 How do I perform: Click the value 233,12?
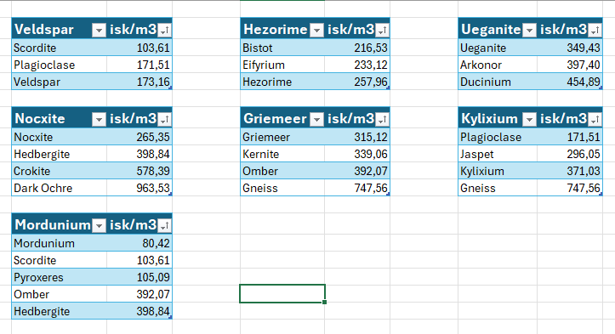click(357, 65)
